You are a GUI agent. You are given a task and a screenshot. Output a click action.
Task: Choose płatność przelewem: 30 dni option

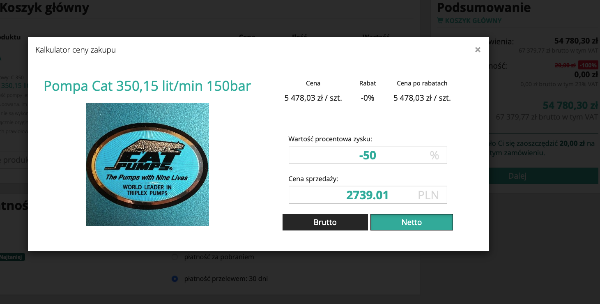(175, 279)
